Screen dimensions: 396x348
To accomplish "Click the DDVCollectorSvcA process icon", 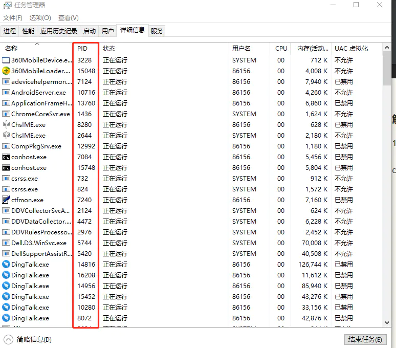I will [6, 211].
